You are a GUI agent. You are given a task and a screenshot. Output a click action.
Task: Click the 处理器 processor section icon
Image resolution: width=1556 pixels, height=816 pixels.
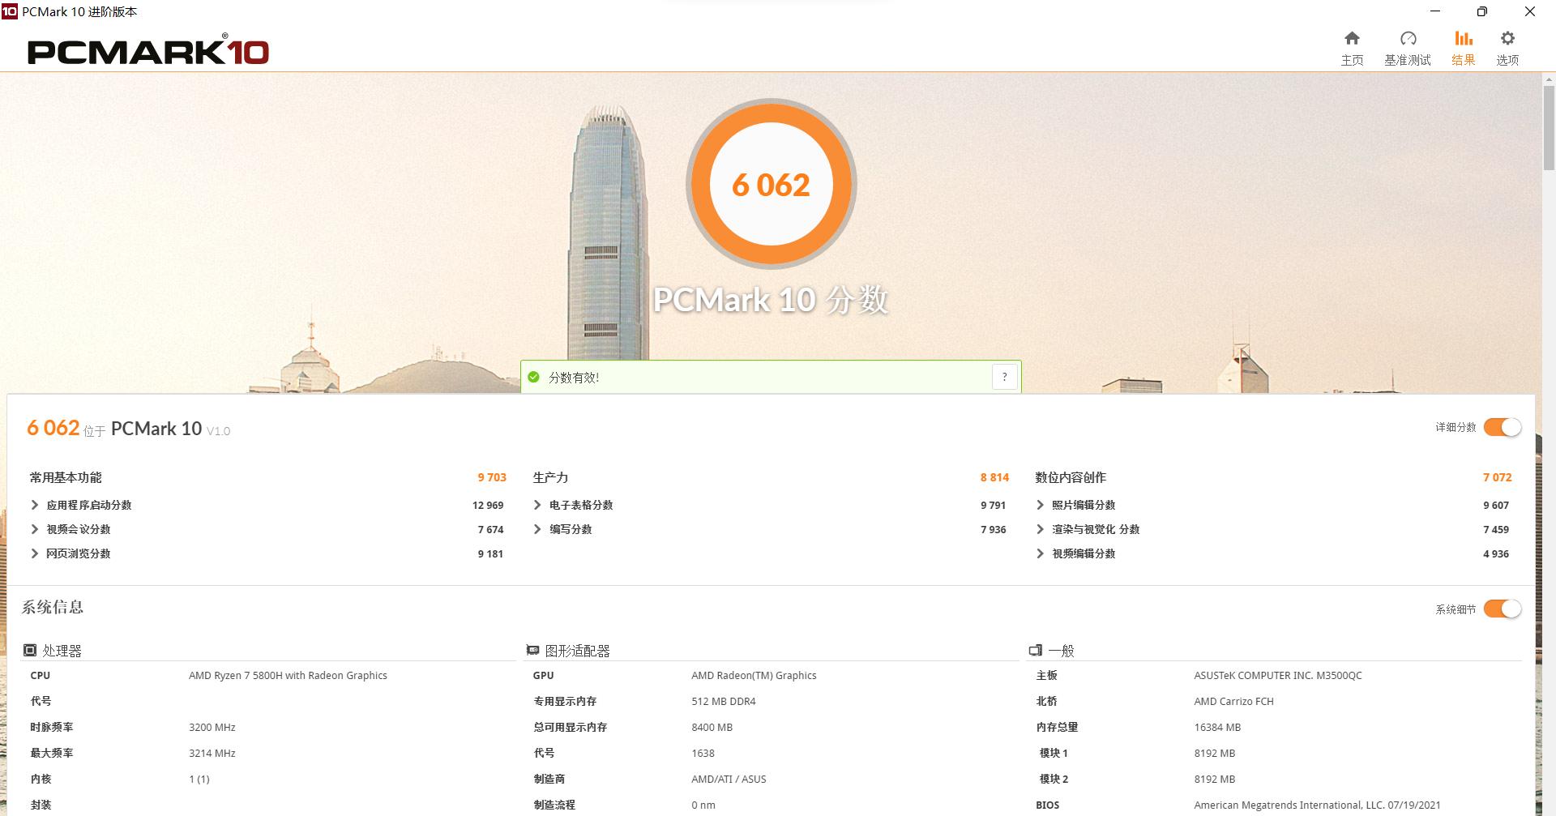pos(32,649)
